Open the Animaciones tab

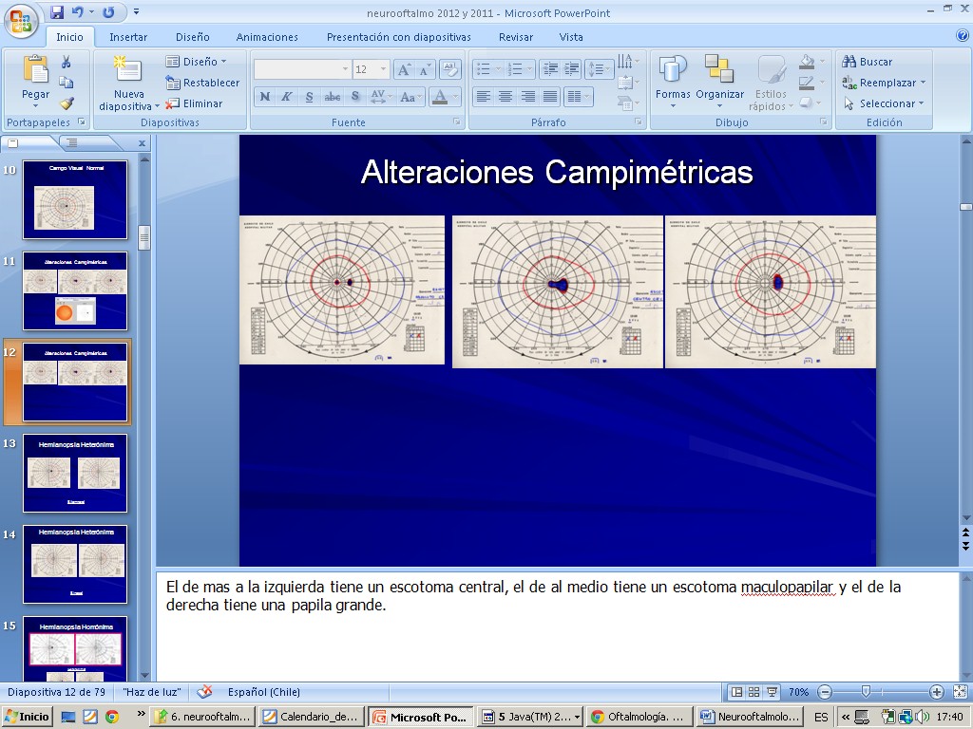(x=267, y=37)
